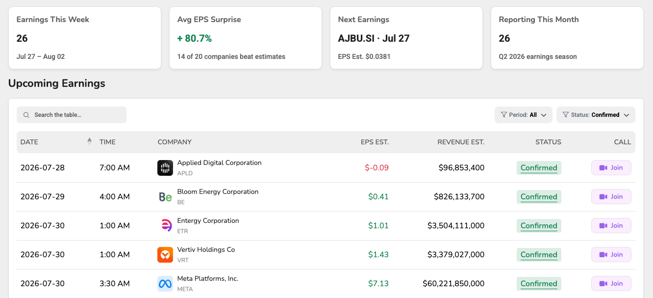653x298 pixels.
Task: Join the Meta Platforms call
Action: coord(611,284)
